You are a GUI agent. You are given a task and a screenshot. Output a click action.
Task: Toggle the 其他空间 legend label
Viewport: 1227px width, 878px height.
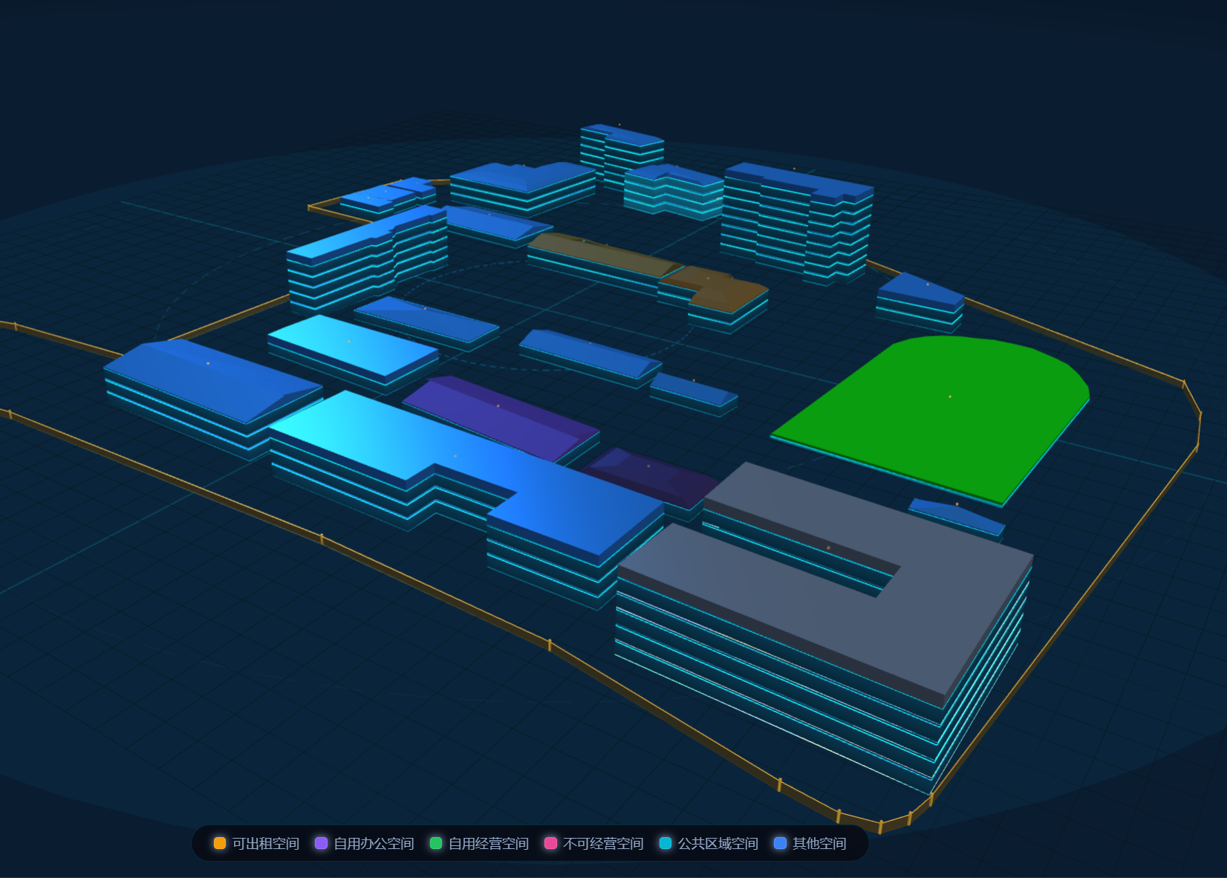click(x=819, y=843)
